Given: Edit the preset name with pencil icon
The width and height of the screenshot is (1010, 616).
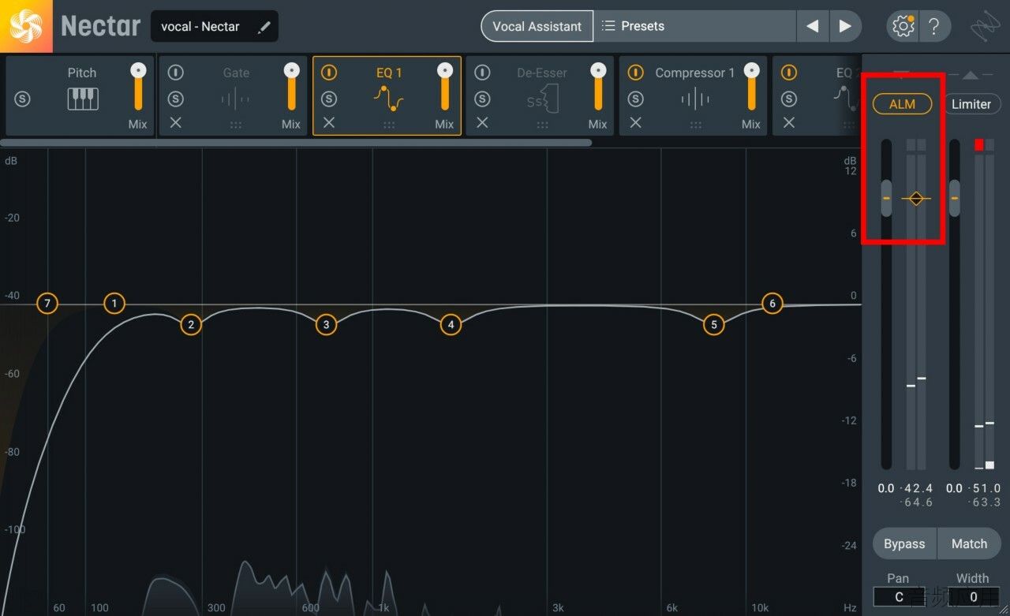Looking at the screenshot, I should click(264, 27).
